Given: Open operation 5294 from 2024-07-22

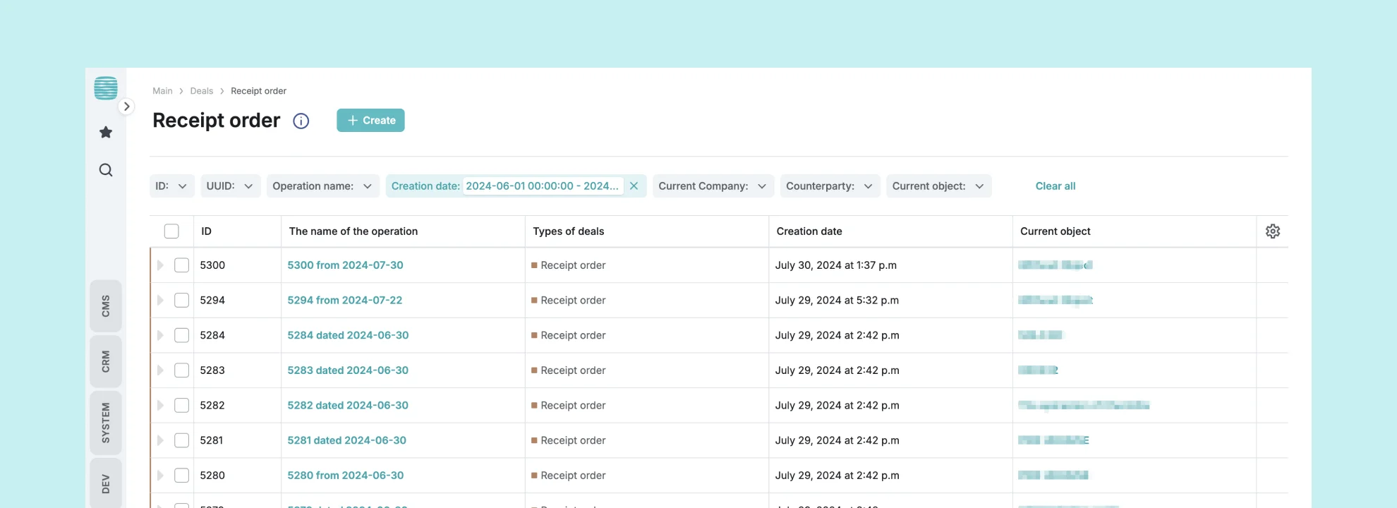Looking at the screenshot, I should pos(344,301).
